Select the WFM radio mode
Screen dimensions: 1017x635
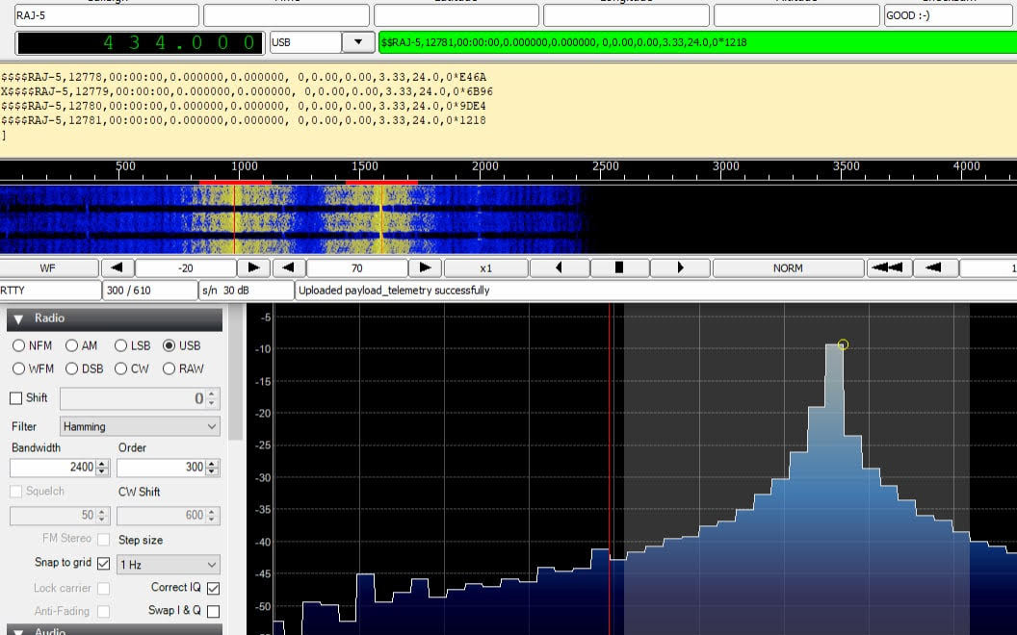(19, 368)
